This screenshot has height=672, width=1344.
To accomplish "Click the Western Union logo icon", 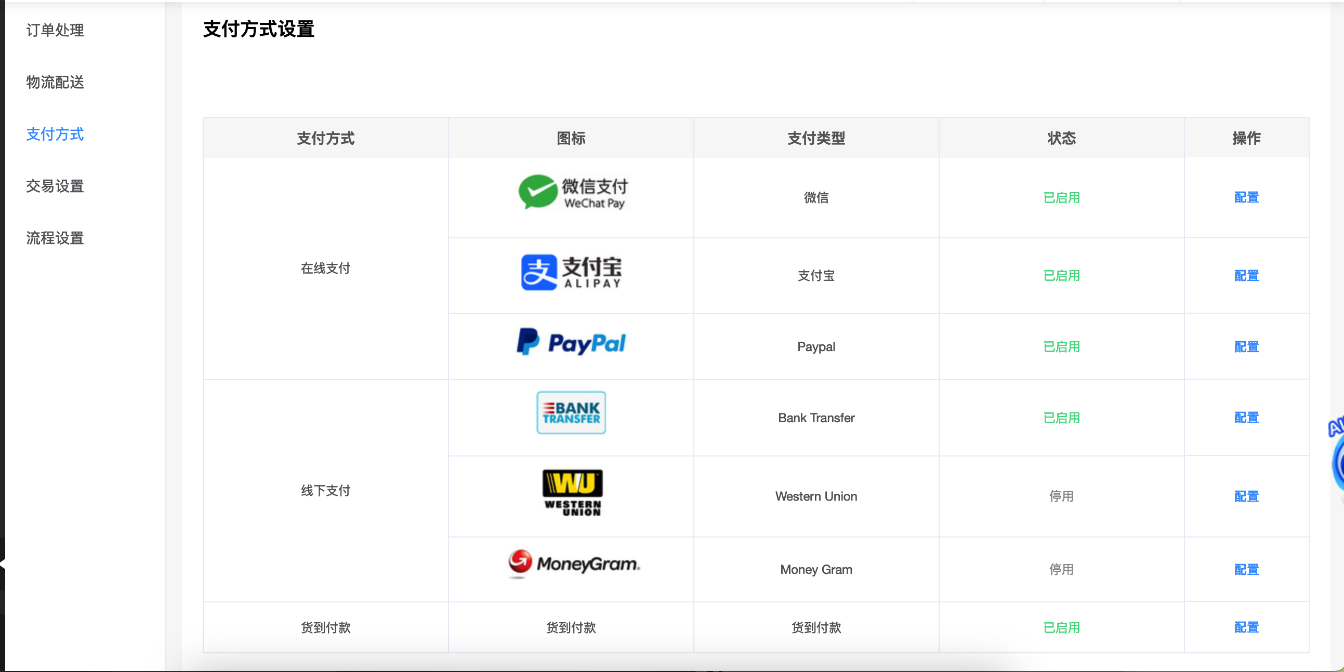I will coord(572,493).
